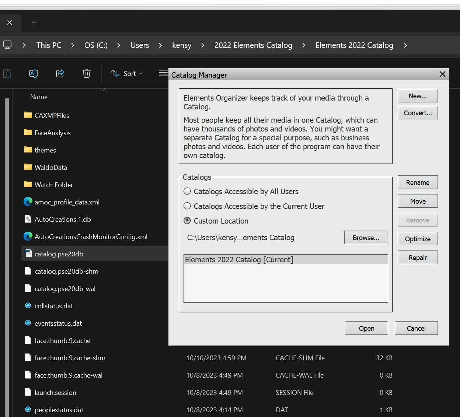
Task: Click Edge icon of AutoCreationsCrashMonitorConfig.xml
Action: (28, 236)
